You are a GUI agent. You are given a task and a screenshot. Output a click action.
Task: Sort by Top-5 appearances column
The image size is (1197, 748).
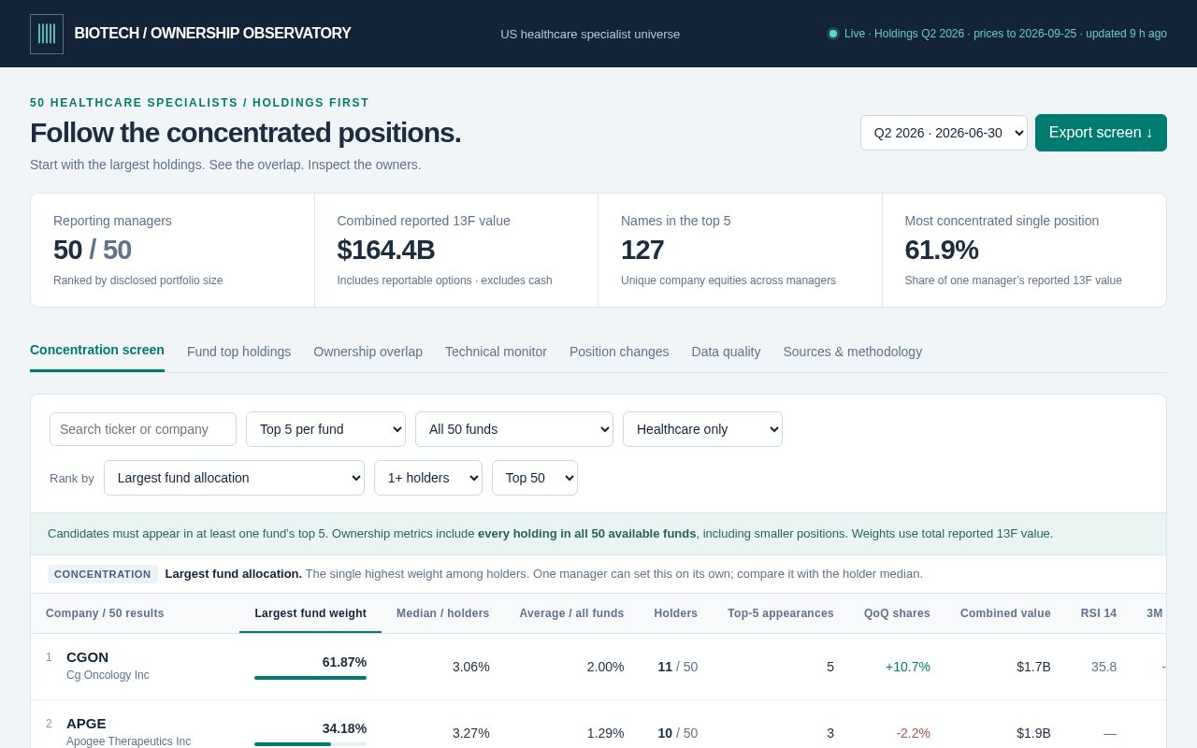[781, 613]
